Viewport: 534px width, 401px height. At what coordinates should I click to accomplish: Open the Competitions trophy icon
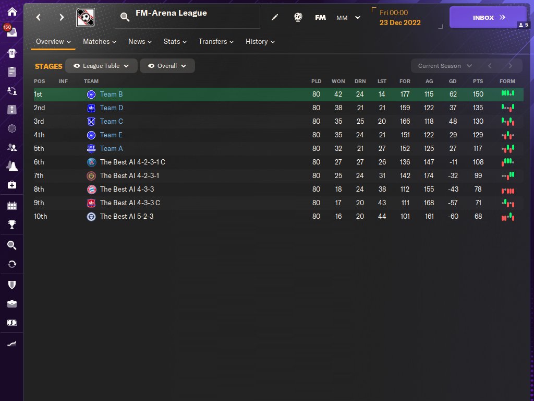click(x=12, y=225)
